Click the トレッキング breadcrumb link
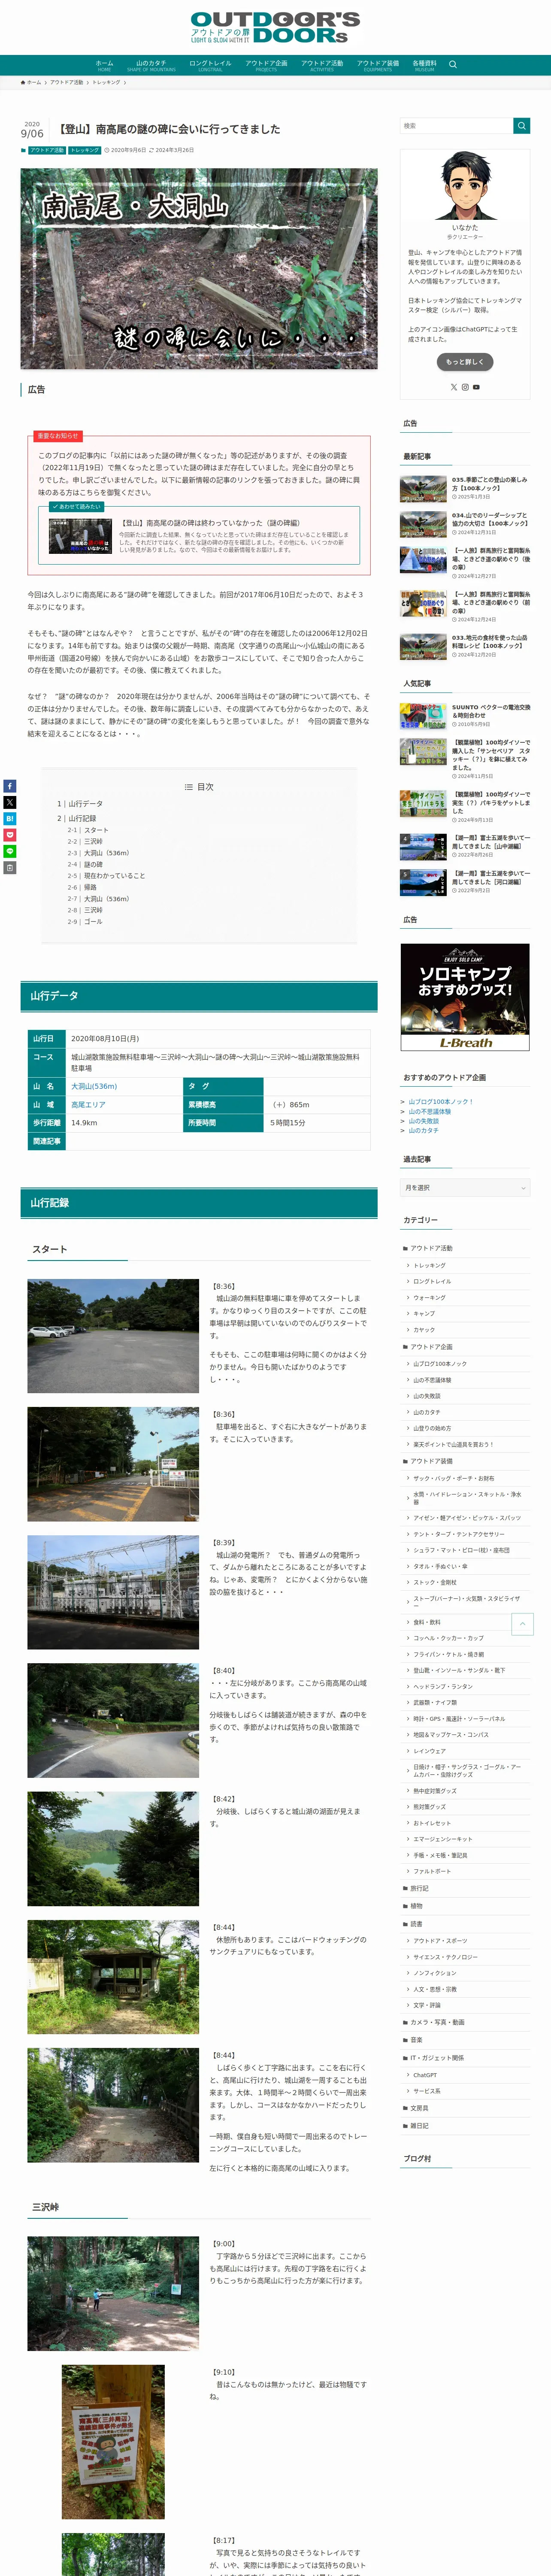The height and width of the screenshot is (2576, 551). point(106,82)
